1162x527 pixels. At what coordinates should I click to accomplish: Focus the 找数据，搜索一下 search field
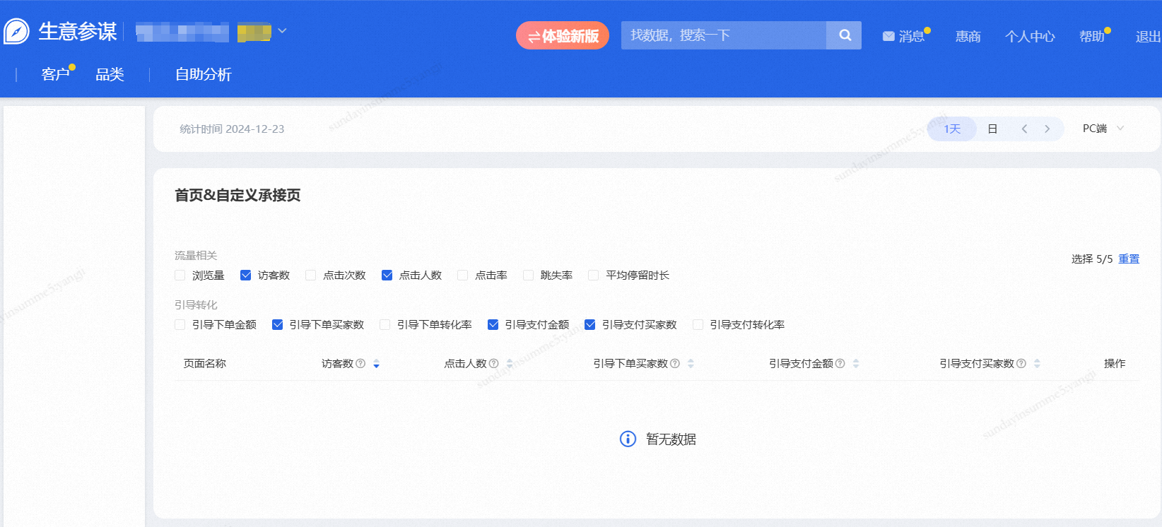[x=724, y=35]
